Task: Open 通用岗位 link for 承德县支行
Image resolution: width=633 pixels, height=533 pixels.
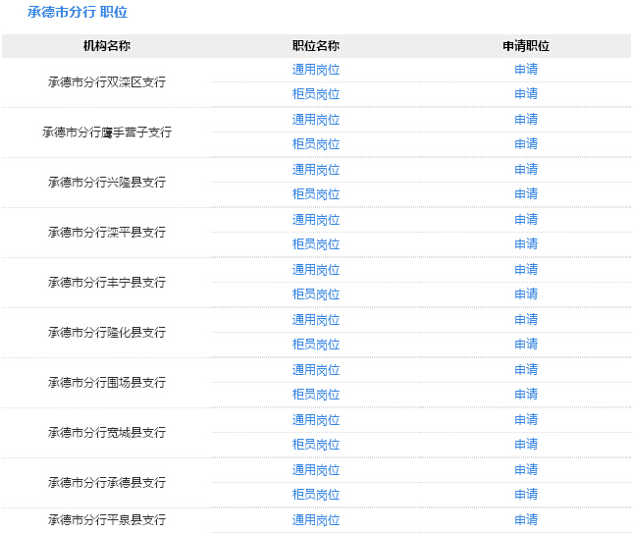Action: 316,470
